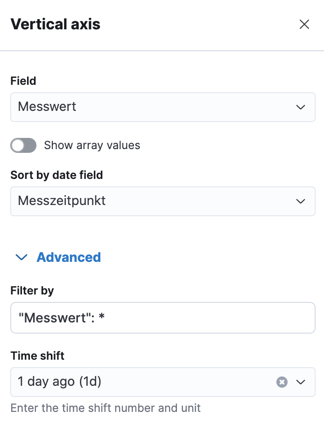Click the Advanced link
Image resolution: width=324 pixels, height=424 pixels.
68,257
